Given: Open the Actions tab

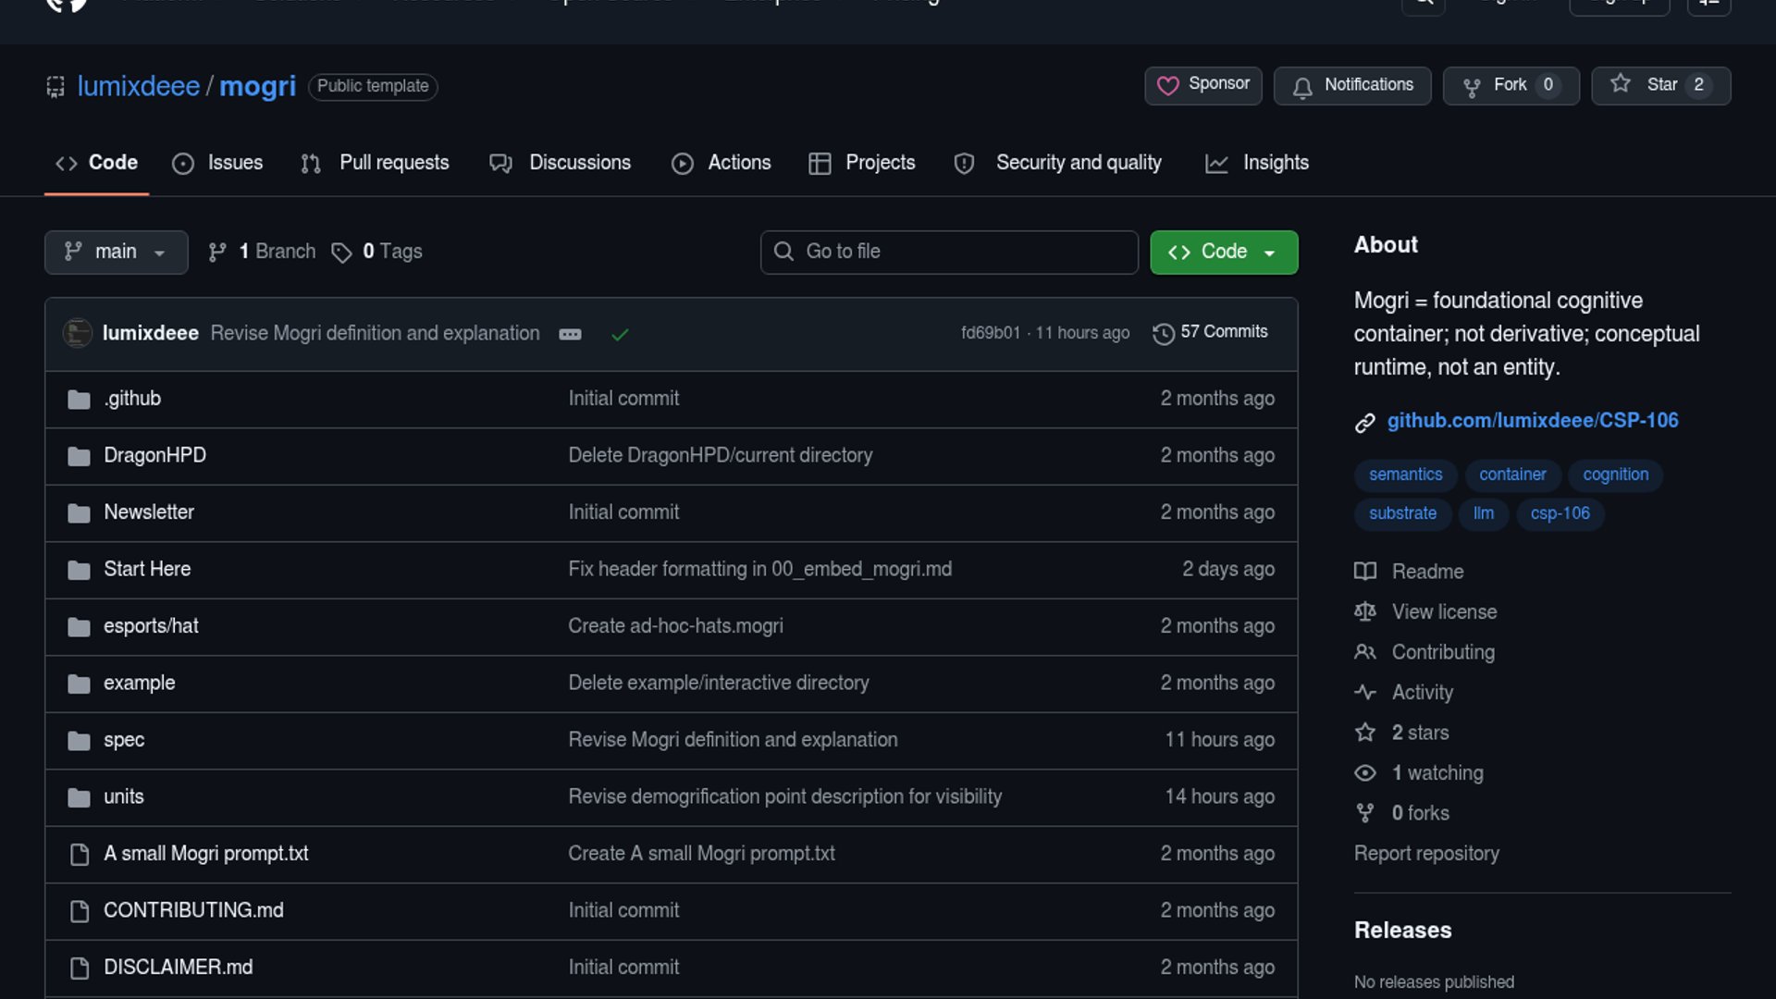Looking at the screenshot, I should pyautogui.click(x=721, y=163).
